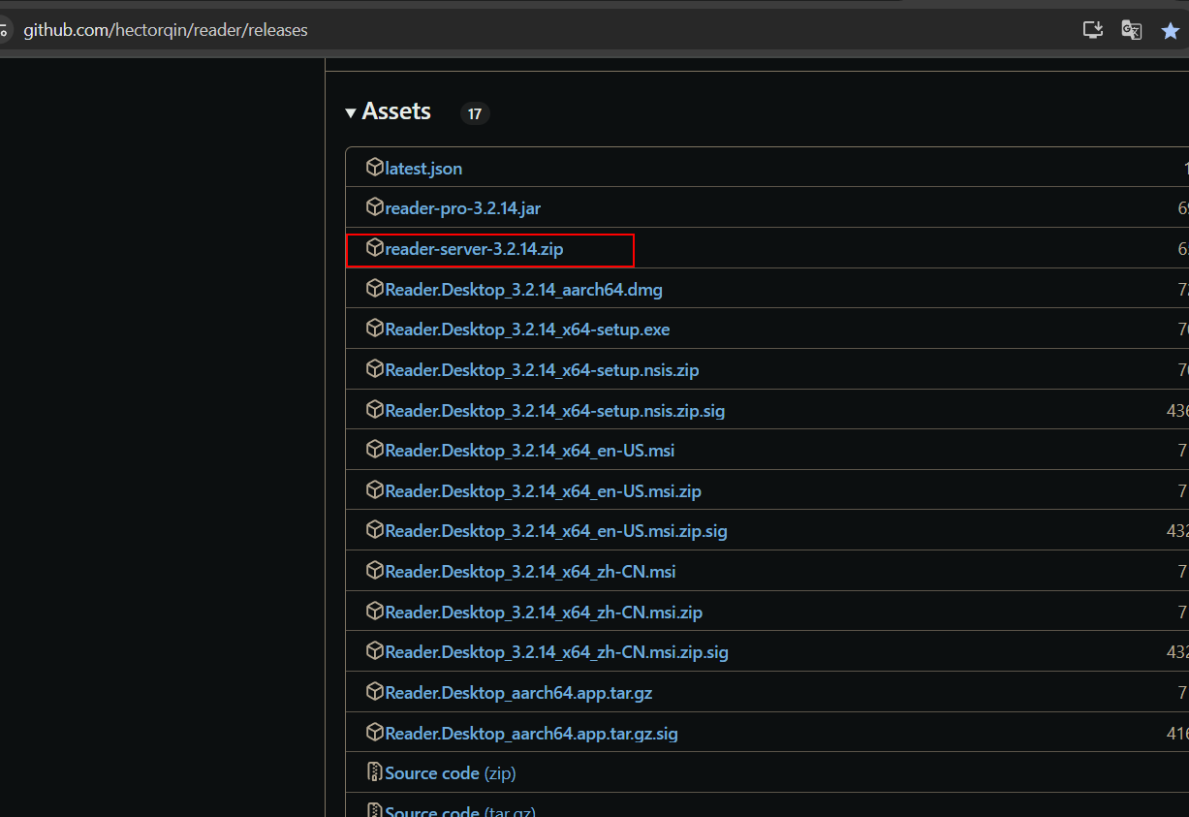The height and width of the screenshot is (817, 1189).
Task: Download reader-server-3.2.14.zip
Action: pyautogui.click(x=474, y=249)
